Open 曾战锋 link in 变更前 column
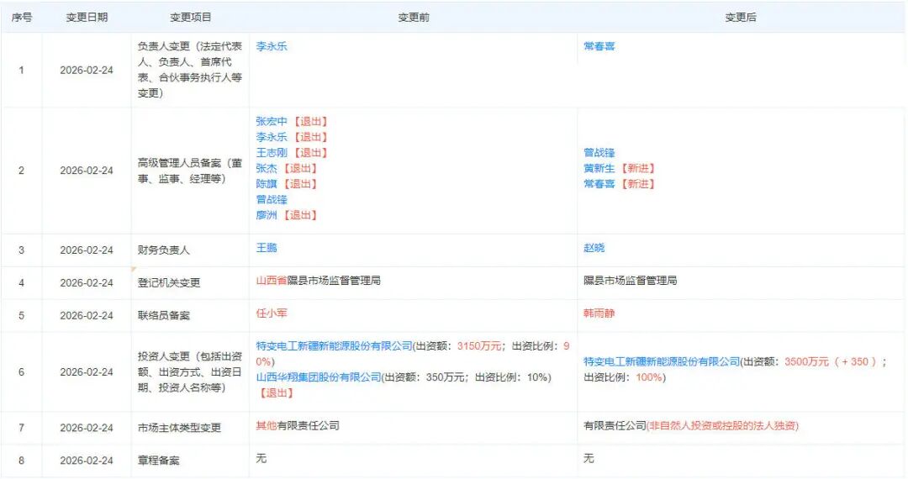The image size is (908, 479). point(272,200)
